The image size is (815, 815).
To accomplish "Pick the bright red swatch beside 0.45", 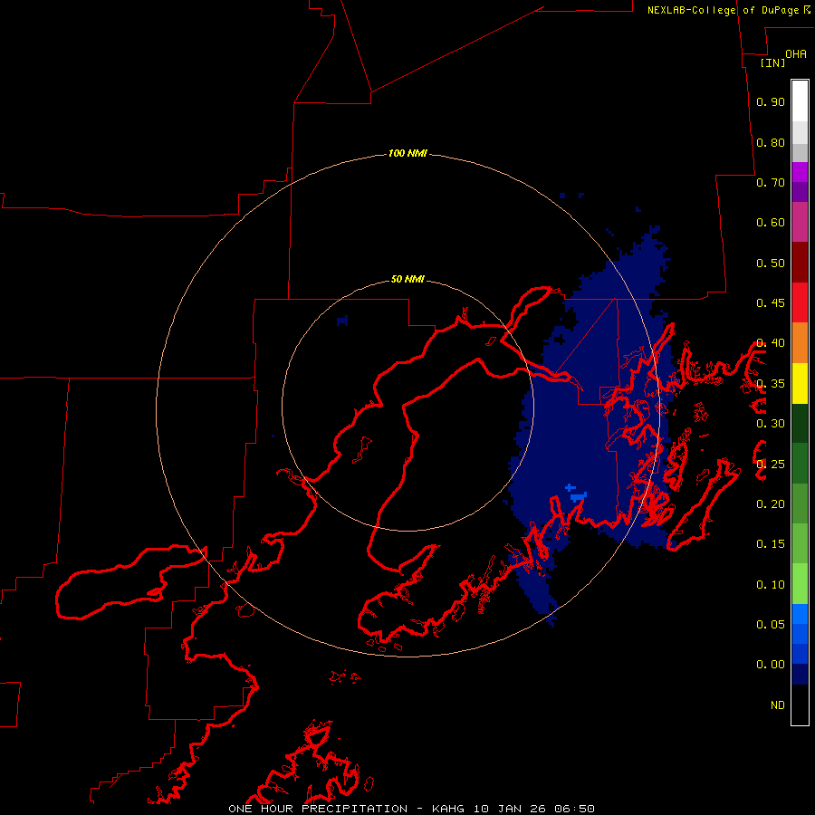I will 800,302.
